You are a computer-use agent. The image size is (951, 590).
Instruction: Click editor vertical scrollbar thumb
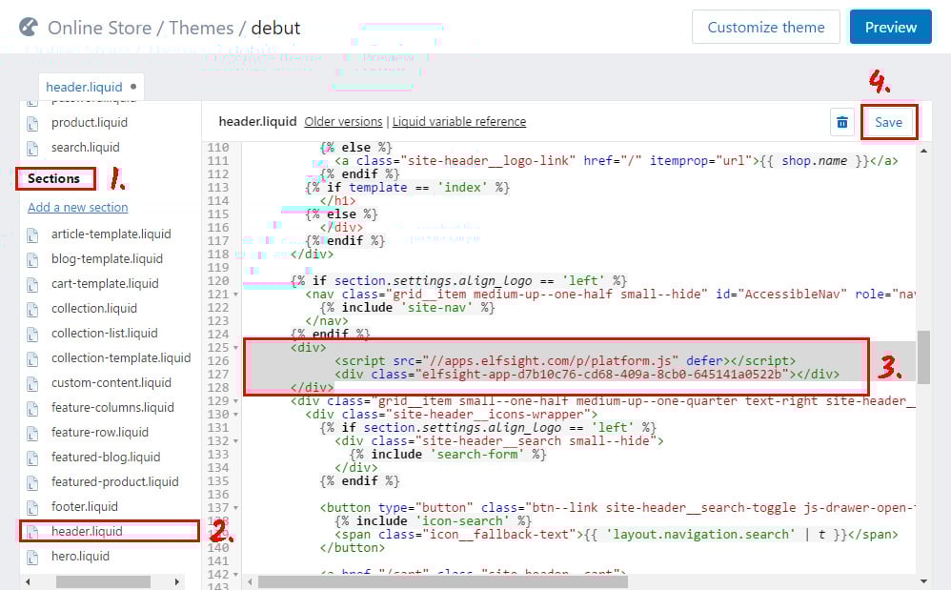tap(923, 357)
